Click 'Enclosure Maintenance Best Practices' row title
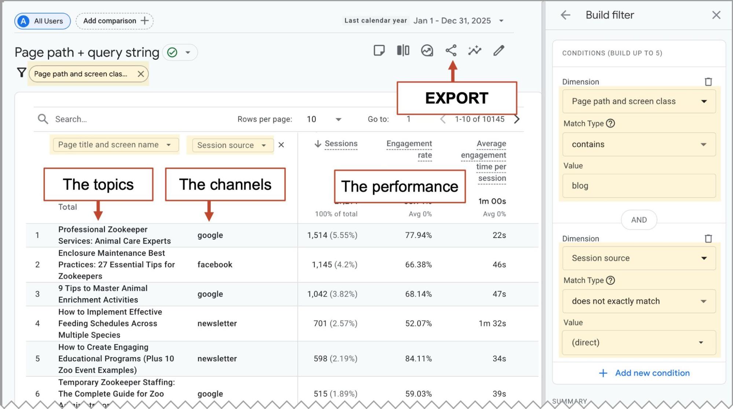This screenshot has width=733, height=409. tap(117, 264)
